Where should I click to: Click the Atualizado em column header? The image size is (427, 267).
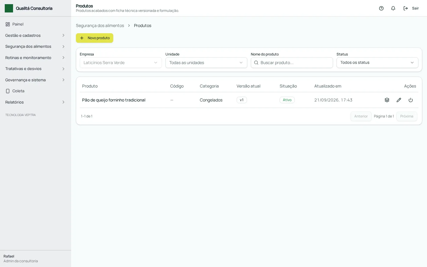tap(328, 86)
